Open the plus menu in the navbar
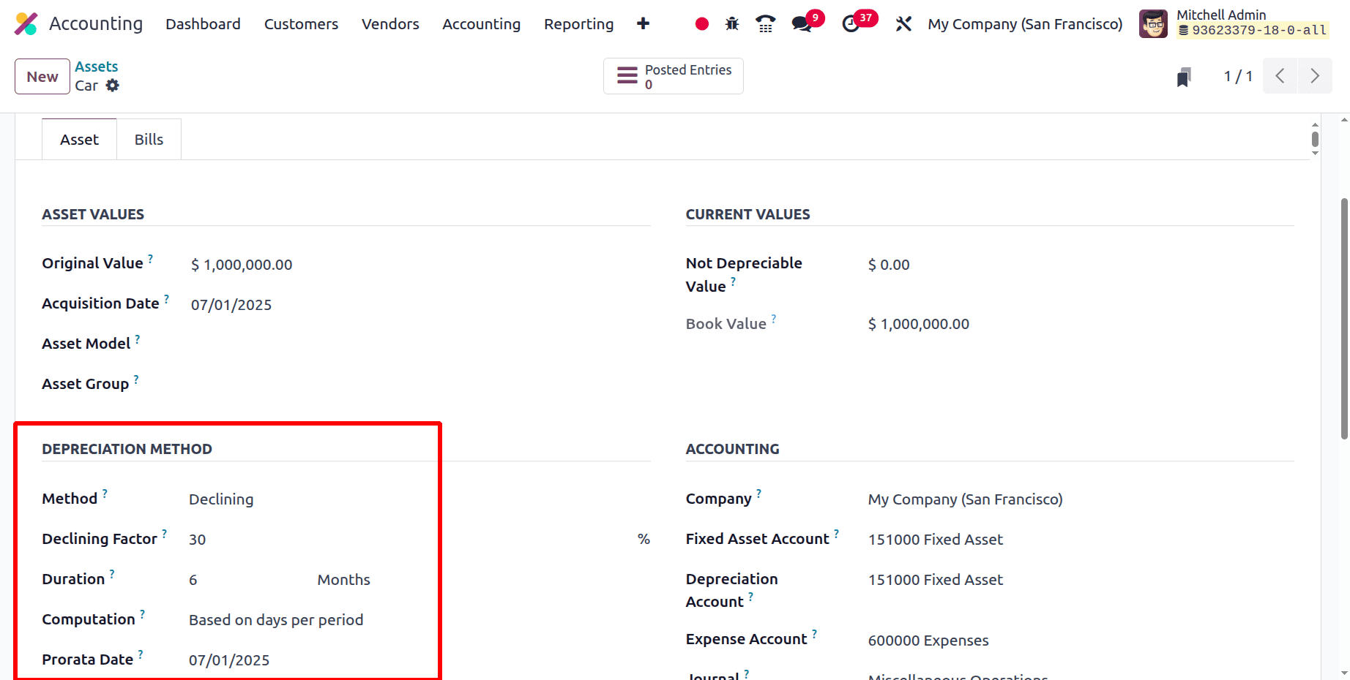Viewport: 1350px width, 680px height. click(643, 23)
